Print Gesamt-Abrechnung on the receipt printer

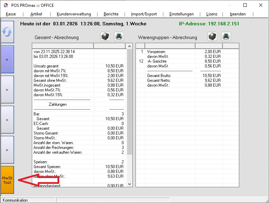[105, 37]
